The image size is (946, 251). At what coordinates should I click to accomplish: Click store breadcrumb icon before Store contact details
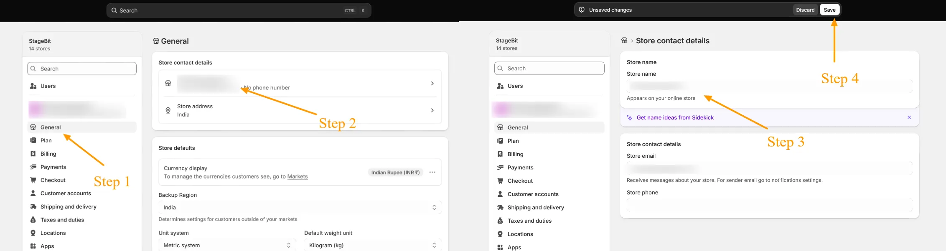[x=624, y=41]
